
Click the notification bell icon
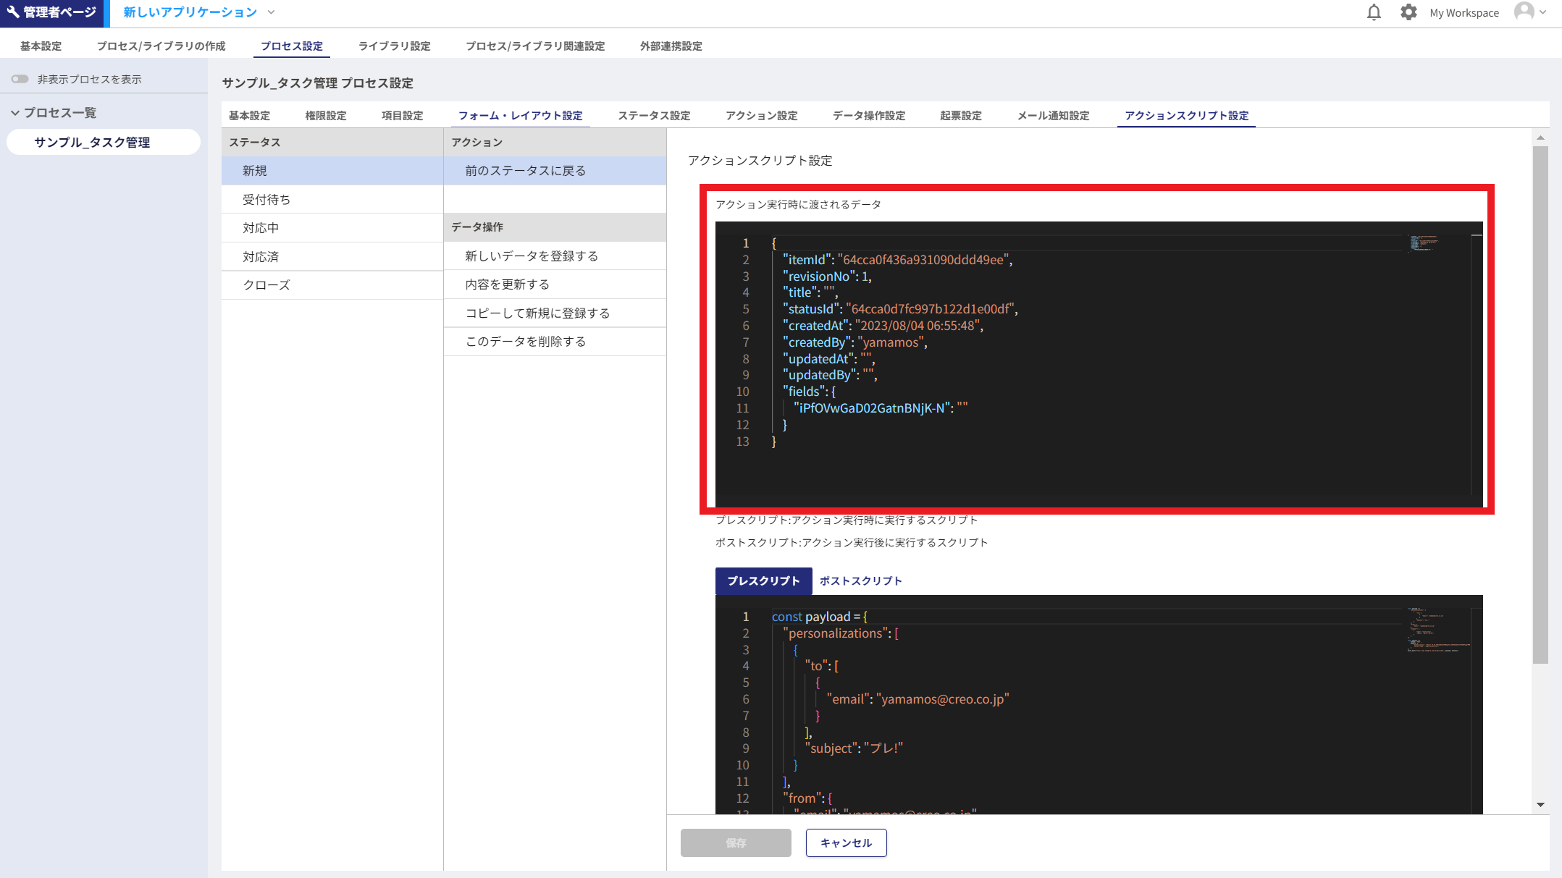click(1374, 12)
